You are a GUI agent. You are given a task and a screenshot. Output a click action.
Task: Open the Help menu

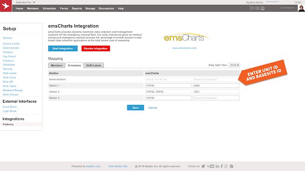121,9
